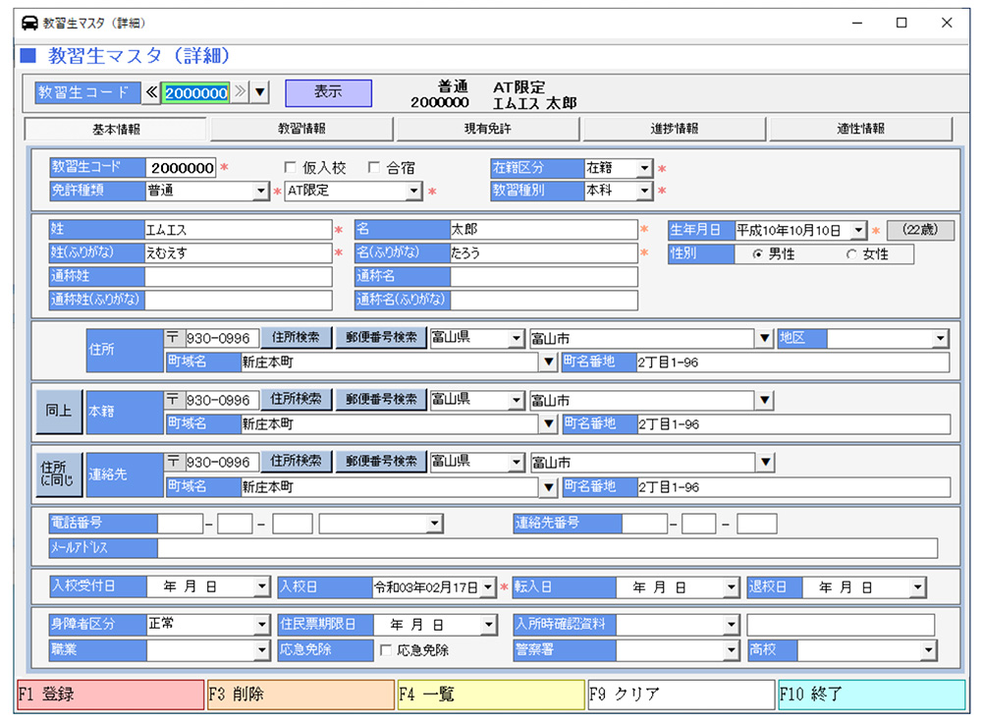Image resolution: width=982 pixels, height=723 pixels.
Task: Expand the 在籍区分 dropdown
Action: pos(644,168)
